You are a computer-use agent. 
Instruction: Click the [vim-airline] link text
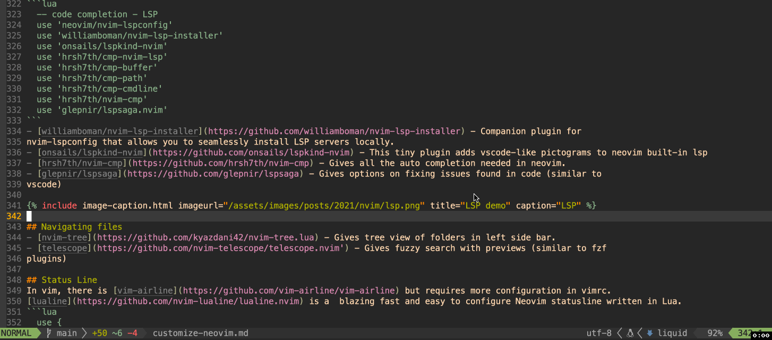coord(145,291)
